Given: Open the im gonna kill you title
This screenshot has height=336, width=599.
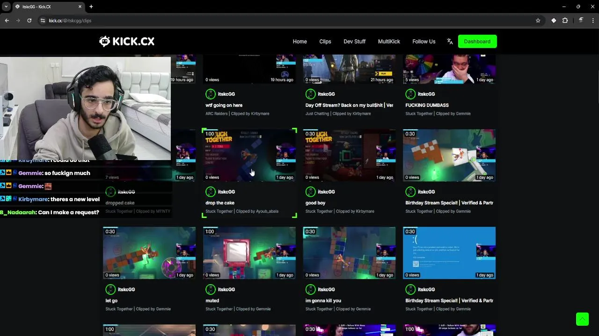Looking at the screenshot, I should [x=323, y=301].
